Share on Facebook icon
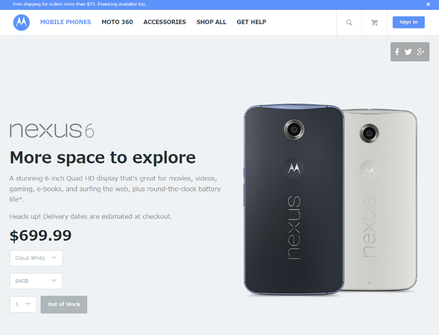Image resolution: width=439 pixels, height=335 pixels. pos(397,52)
